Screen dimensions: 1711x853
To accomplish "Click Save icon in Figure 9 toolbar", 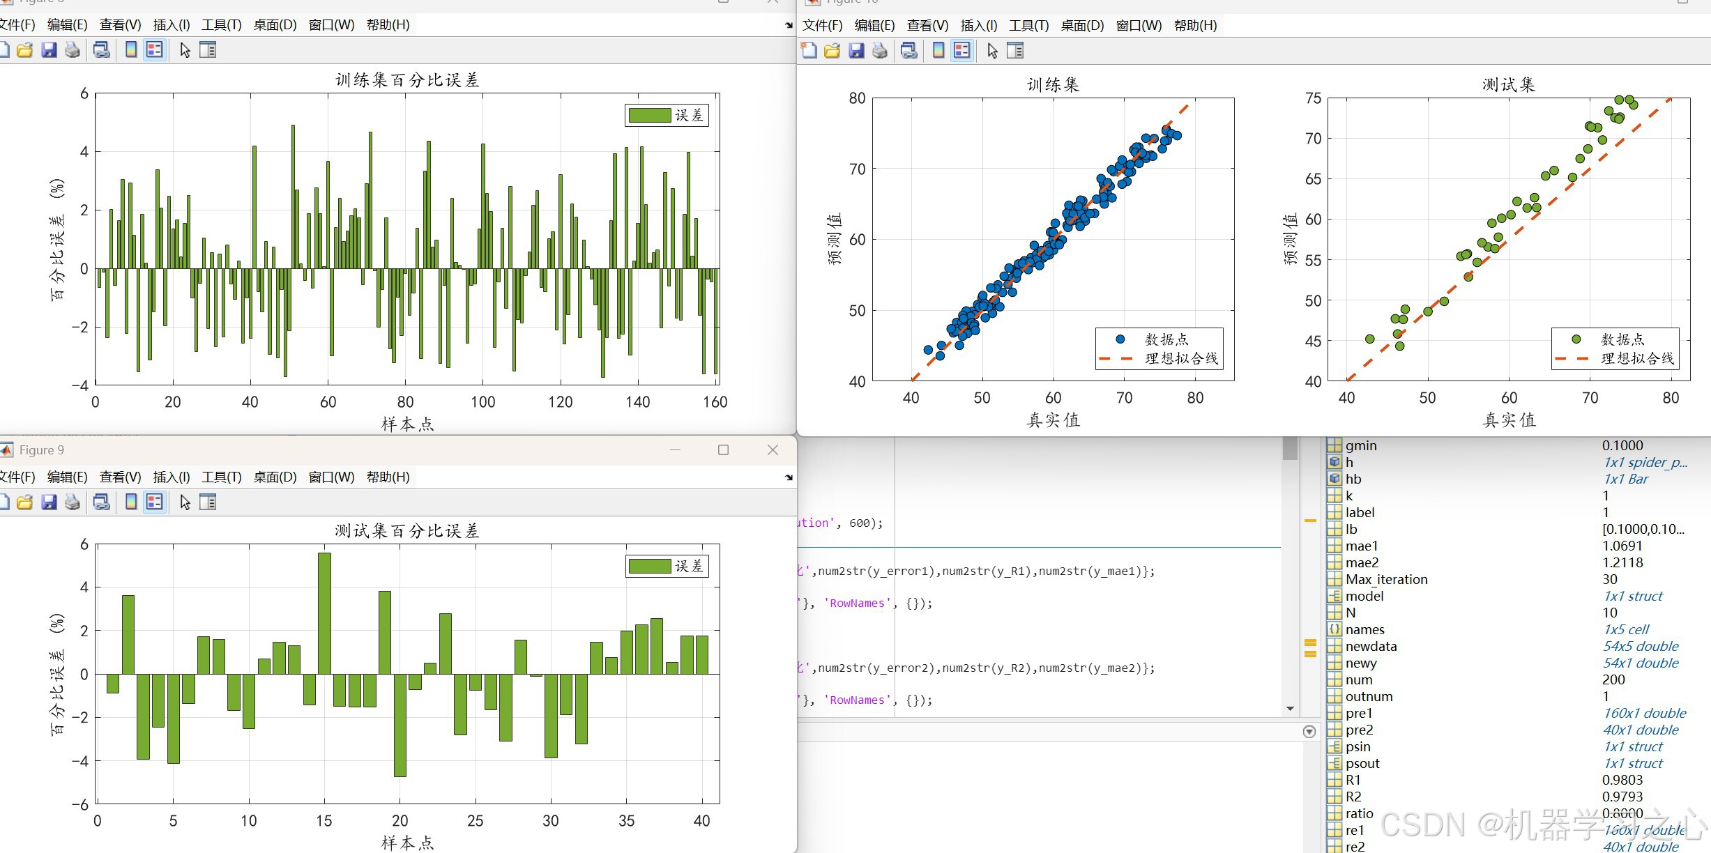I will click(x=49, y=502).
